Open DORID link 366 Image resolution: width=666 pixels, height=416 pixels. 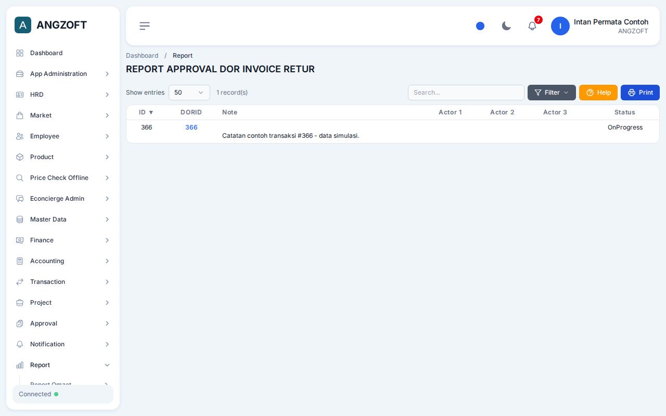(191, 127)
